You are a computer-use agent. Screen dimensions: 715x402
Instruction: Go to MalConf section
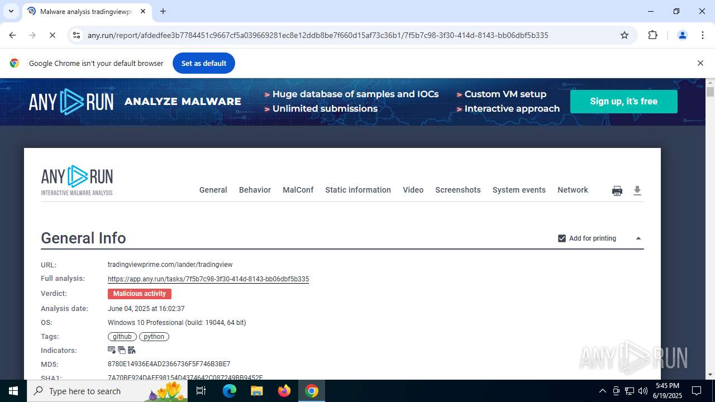point(298,190)
